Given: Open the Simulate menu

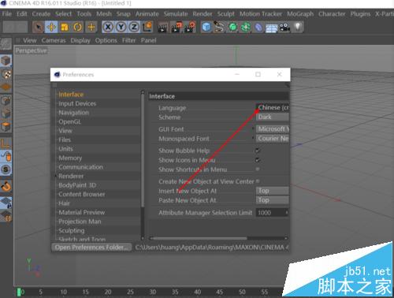Looking at the screenshot, I should pos(176,14).
